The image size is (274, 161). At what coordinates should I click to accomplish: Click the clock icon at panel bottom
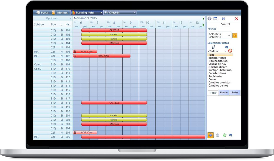(x=217, y=135)
